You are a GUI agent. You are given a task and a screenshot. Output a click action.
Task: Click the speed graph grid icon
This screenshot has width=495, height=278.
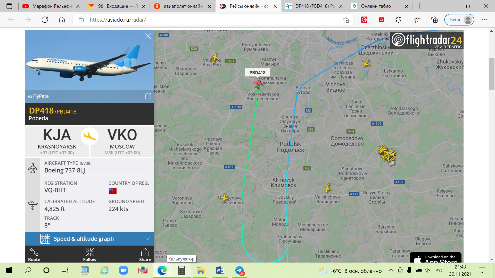45,239
